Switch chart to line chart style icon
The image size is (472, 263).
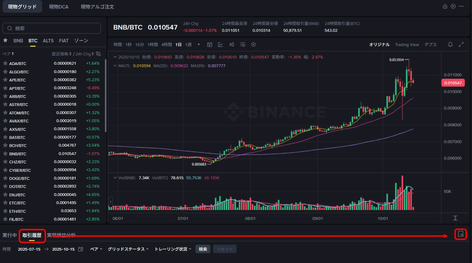pyautogui.click(x=221, y=44)
